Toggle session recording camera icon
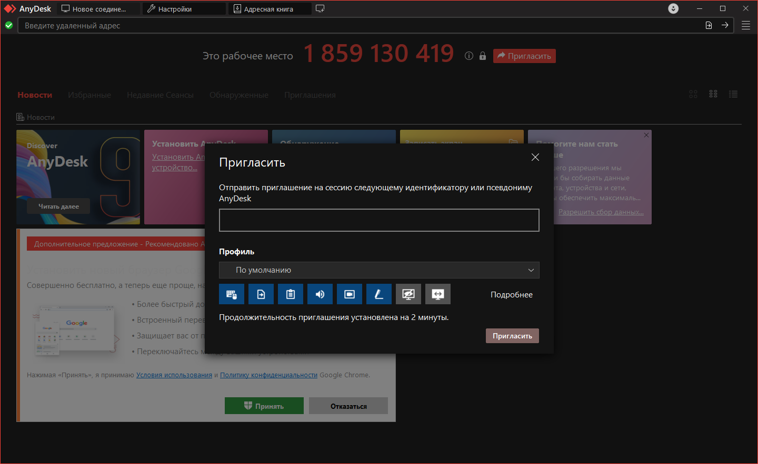This screenshot has height=464, width=758. (x=350, y=294)
